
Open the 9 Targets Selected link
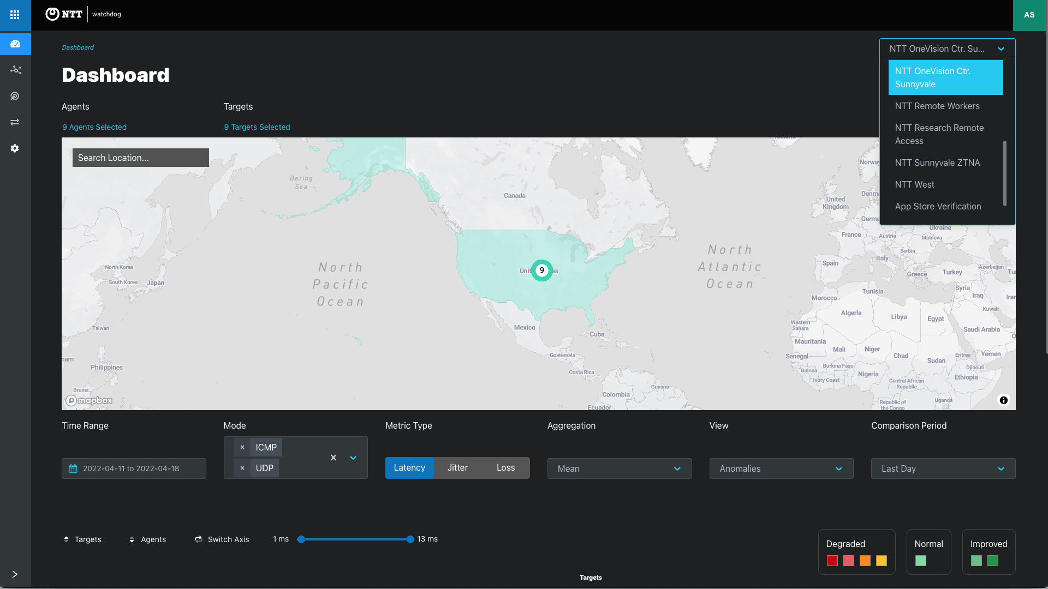[x=257, y=127]
